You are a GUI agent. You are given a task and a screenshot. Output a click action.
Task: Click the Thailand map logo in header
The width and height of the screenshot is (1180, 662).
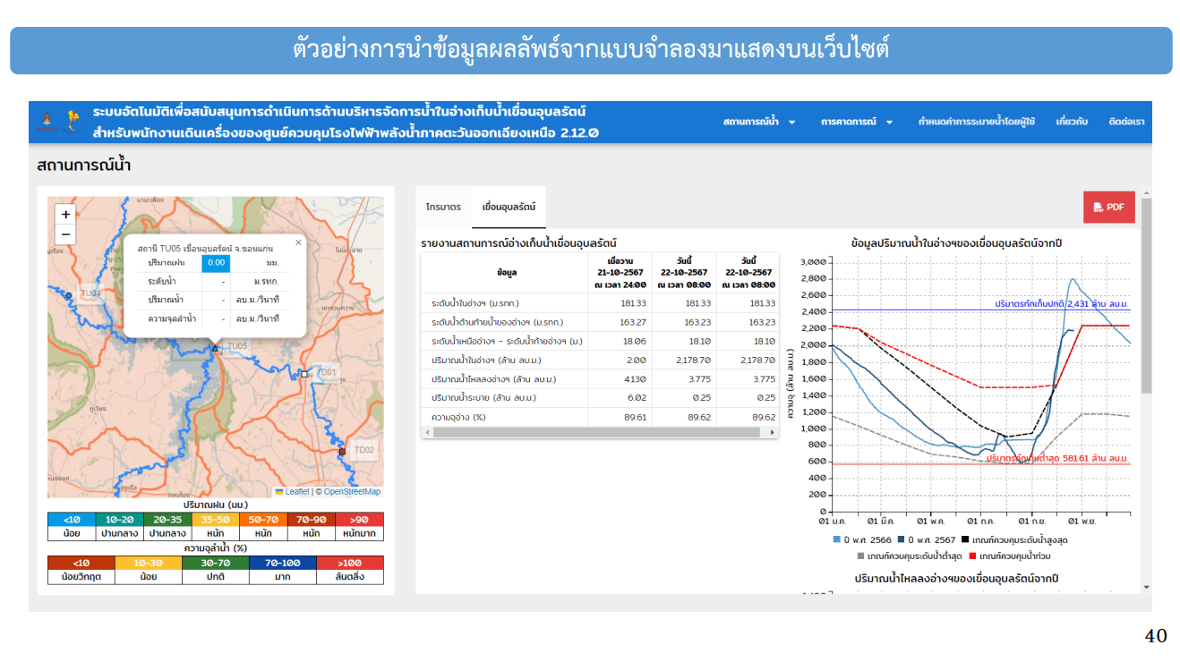(73, 122)
